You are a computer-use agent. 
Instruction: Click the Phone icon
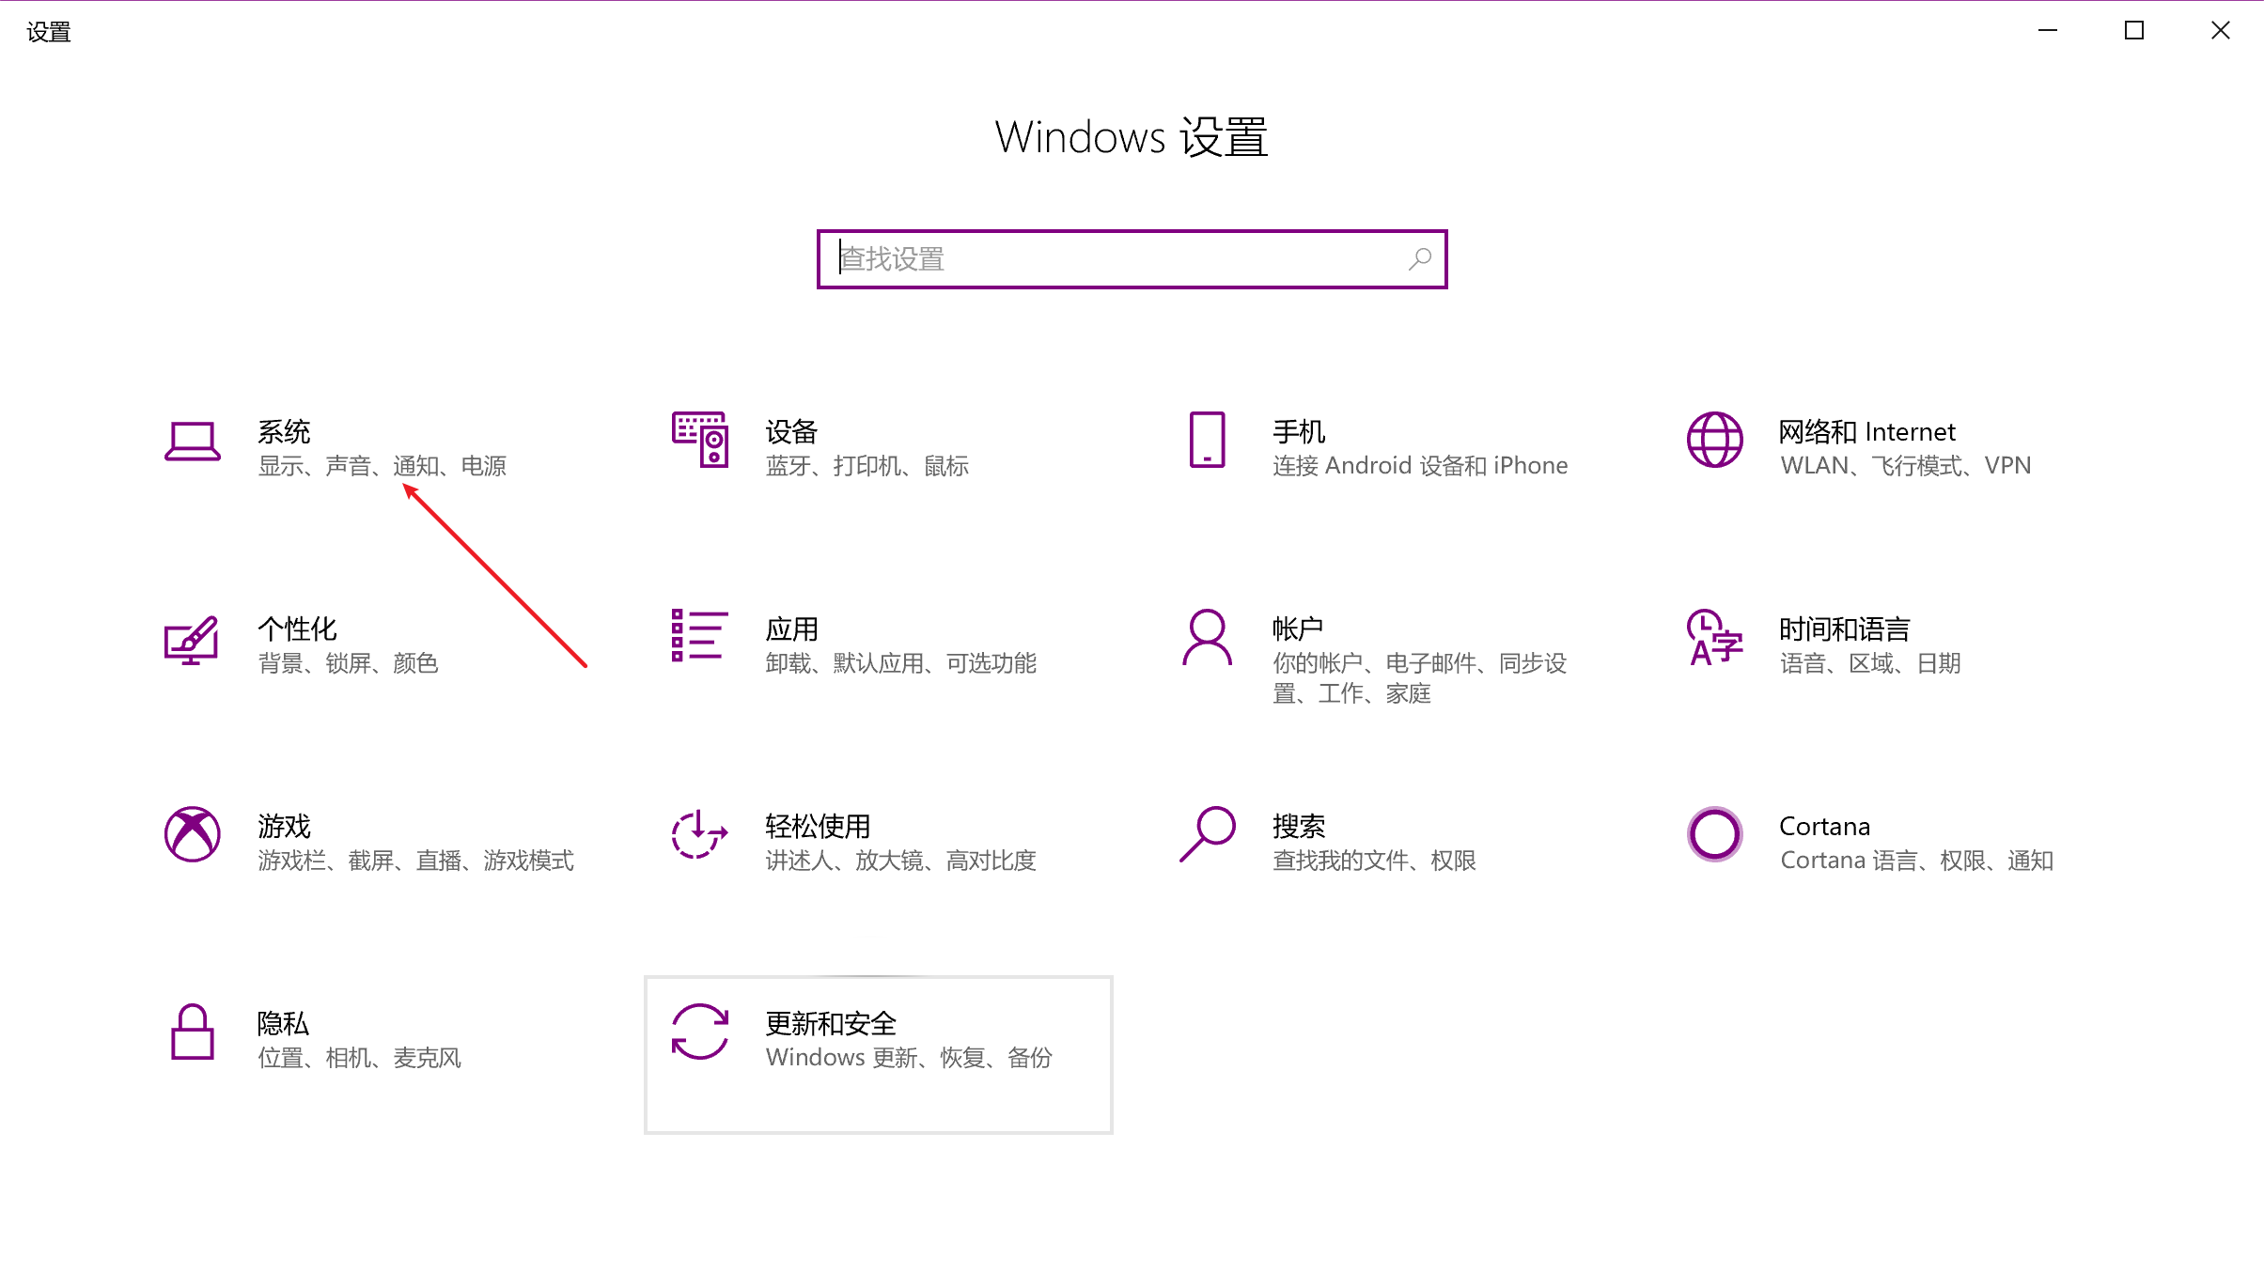1207,440
